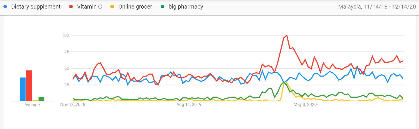Click the blue average bar
Screen dimensions: 419x129
23,89
